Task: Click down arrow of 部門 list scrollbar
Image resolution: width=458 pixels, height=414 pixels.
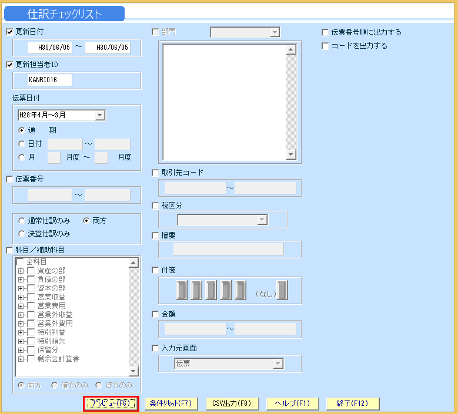Action: 291,154
